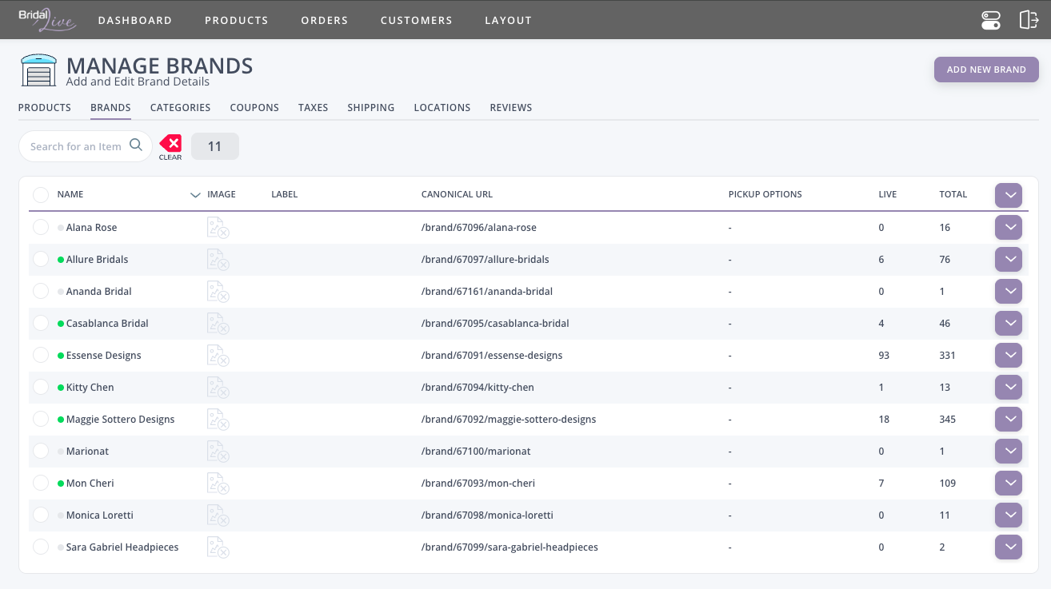Focus the Search for an Item field
This screenshot has height=589, width=1051.
pos(76,146)
